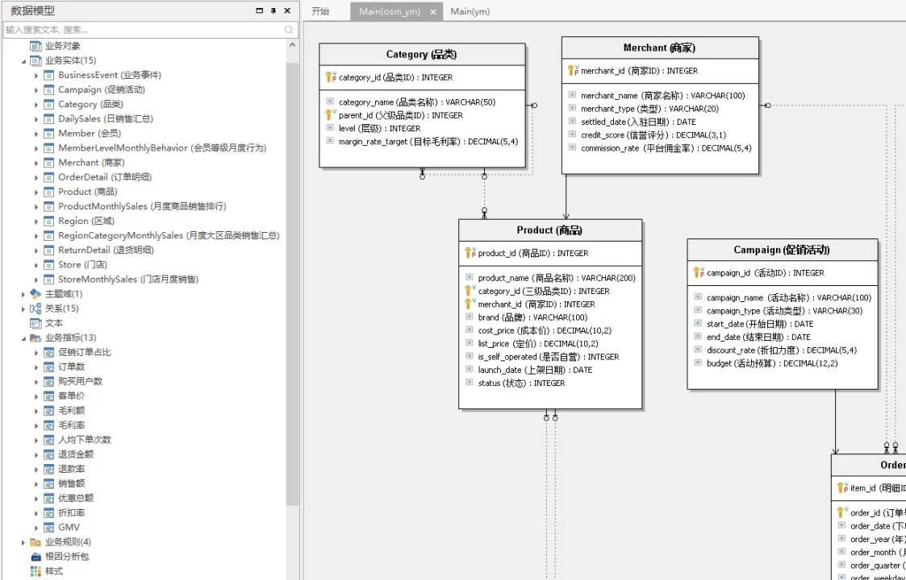Click the 文本 node icon
906x580 pixels.
pyautogui.click(x=35, y=323)
